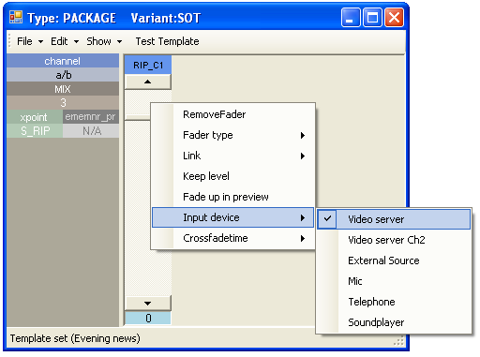Click the fader down arrow button

(x=148, y=303)
